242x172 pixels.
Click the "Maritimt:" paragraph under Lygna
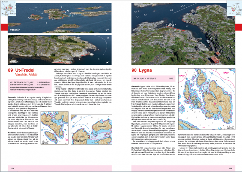(x=153, y=151)
